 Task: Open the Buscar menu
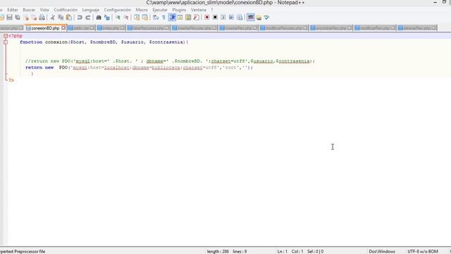(x=29, y=10)
